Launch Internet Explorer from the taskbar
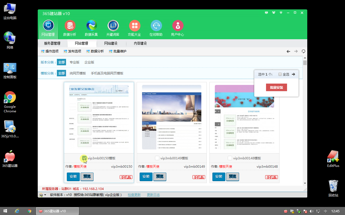The height and width of the screenshot is (215, 345). pyautogui.click(x=17, y=211)
